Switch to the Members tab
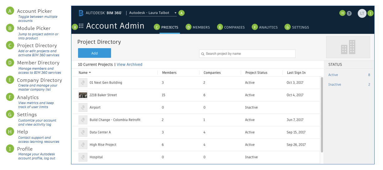The height and width of the screenshot is (170, 383). 201,27
